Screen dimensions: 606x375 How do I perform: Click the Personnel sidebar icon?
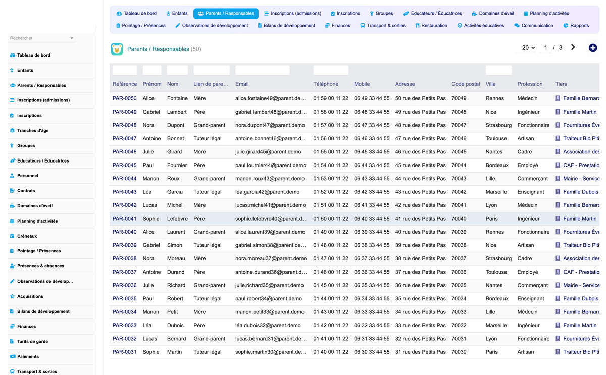(x=12, y=176)
